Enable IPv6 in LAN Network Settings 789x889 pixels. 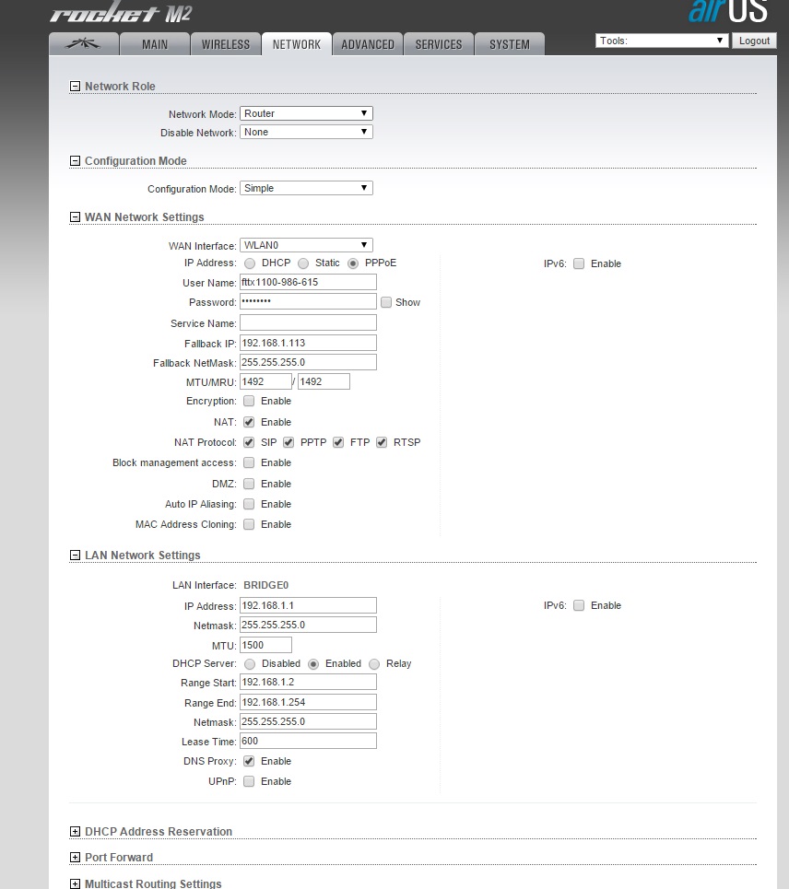click(x=579, y=605)
